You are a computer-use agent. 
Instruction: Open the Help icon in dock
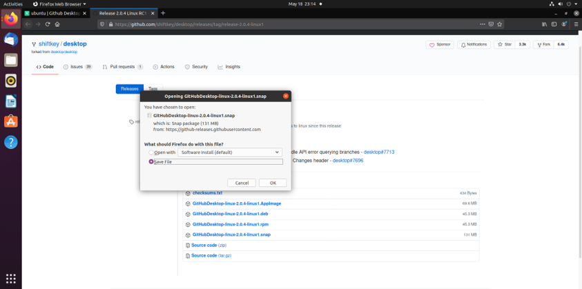pos(10,143)
